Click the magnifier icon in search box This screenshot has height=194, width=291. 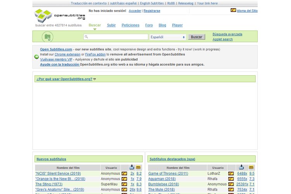86,37
